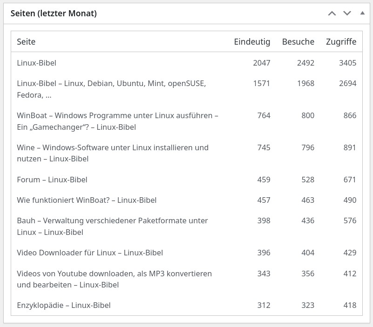Select the Enzyklopädie – Linux-Bibel row
This screenshot has height=327, width=373.
click(x=64, y=305)
